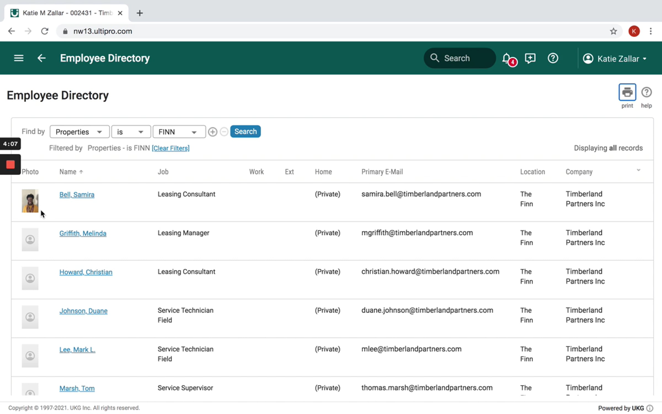Click the blue Search filter button
Screen dimensions: 662x414
(x=245, y=131)
